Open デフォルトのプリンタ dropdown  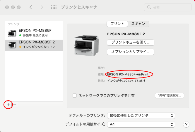(141, 116)
